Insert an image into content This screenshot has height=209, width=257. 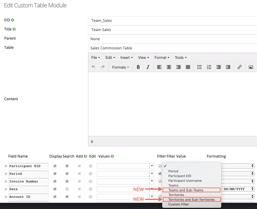click(x=251, y=67)
